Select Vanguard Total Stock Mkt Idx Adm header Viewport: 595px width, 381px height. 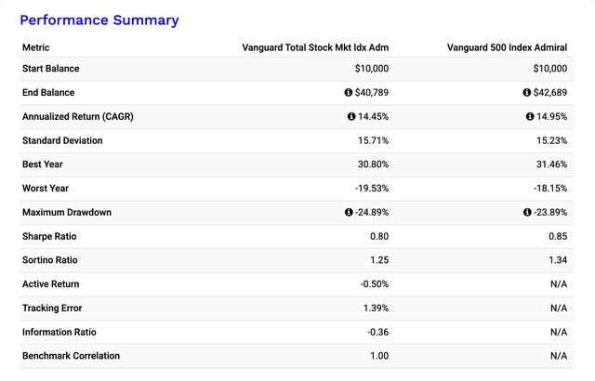(315, 47)
